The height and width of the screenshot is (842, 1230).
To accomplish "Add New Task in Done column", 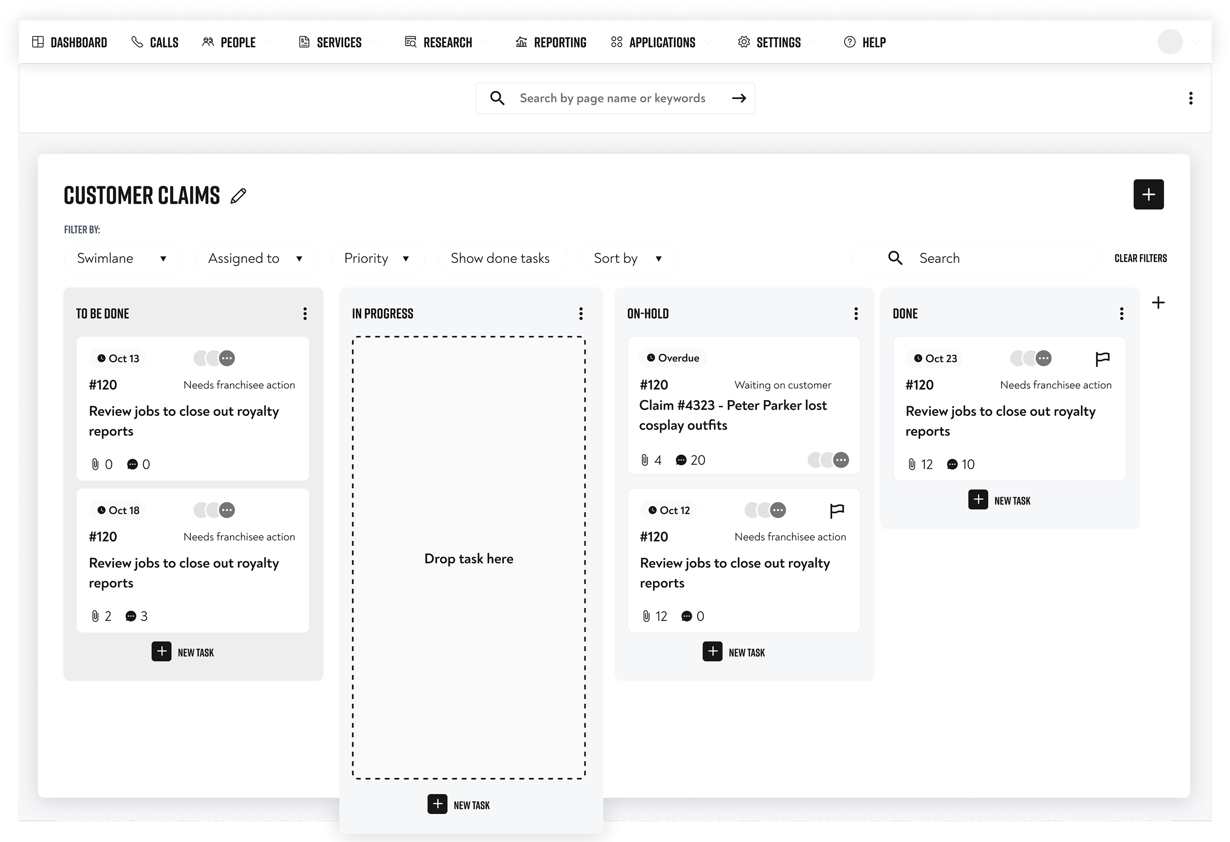I will click(999, 500).
